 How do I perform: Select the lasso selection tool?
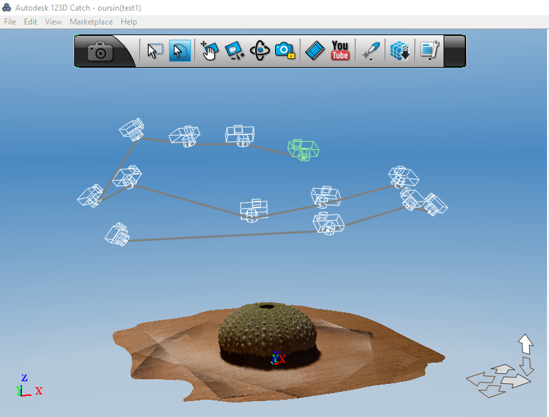tap(180, 51)
